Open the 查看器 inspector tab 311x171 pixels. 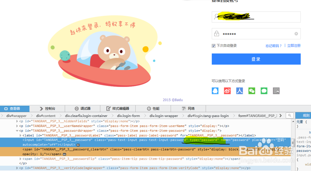(15, 109)
